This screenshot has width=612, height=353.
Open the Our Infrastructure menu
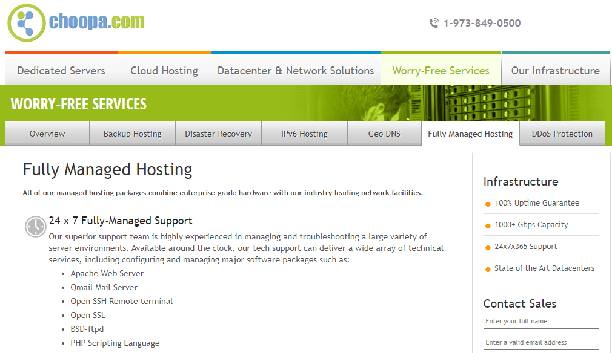556,70
